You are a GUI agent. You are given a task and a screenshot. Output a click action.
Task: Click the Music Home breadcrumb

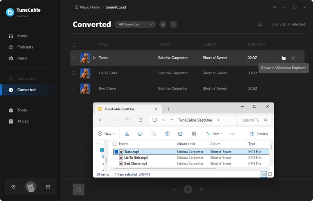pos(87,7)
